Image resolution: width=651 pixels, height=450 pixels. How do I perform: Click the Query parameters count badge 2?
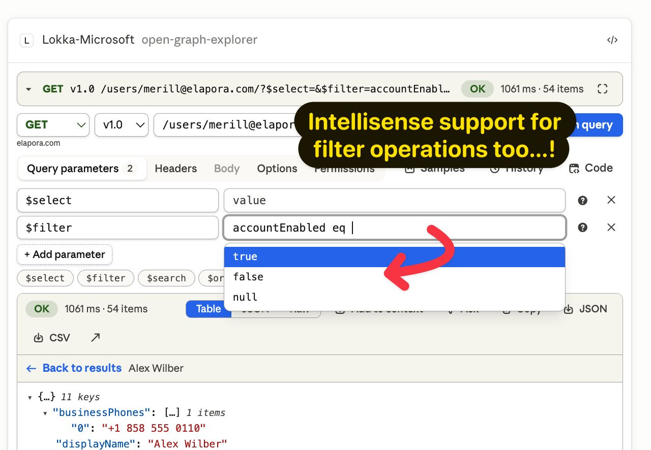130,169
